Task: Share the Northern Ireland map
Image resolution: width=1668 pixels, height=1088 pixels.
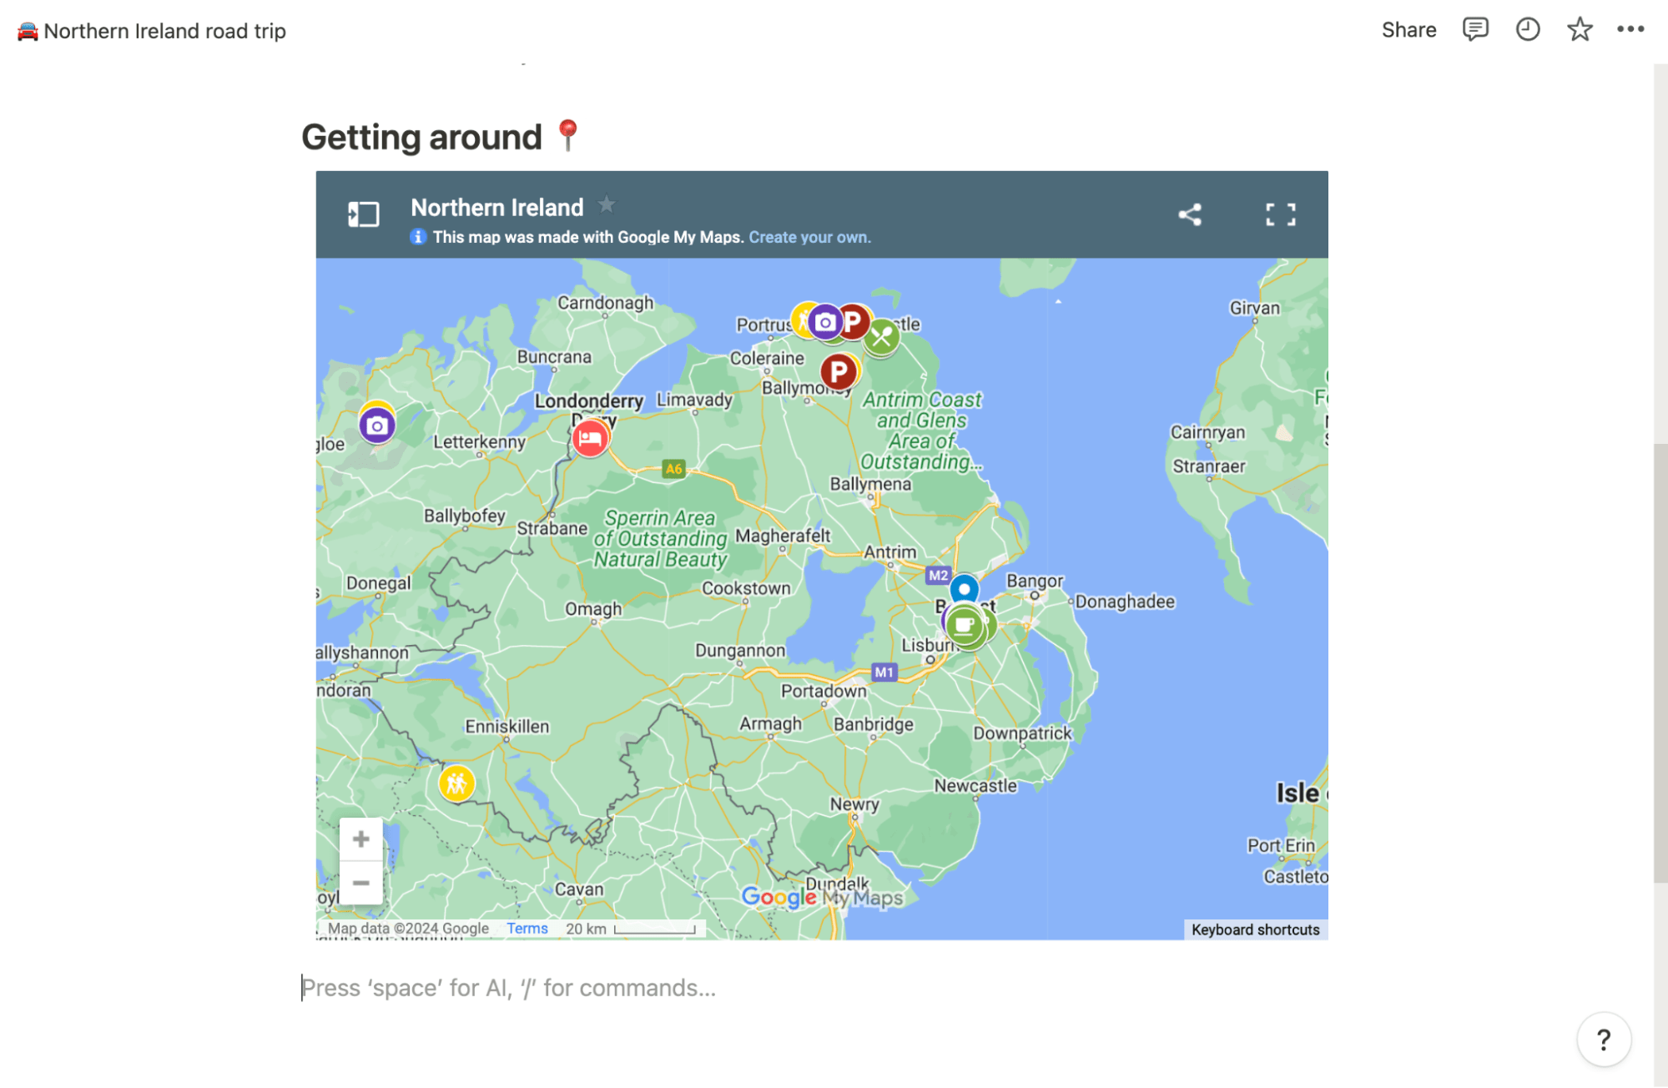Action: pyautogui.click(x=1190, y=214)
